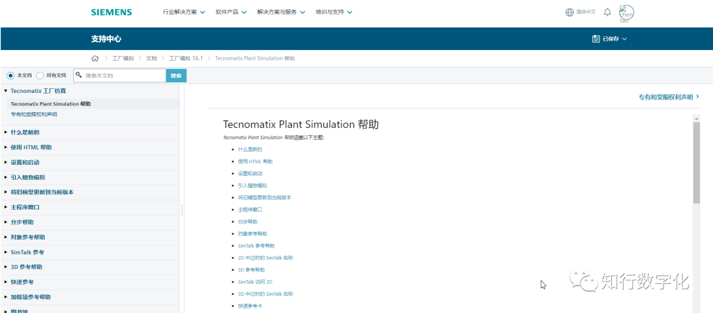Open the 软件产品 dropdown menu
713x313 pixels.
[x=231, y=13]
